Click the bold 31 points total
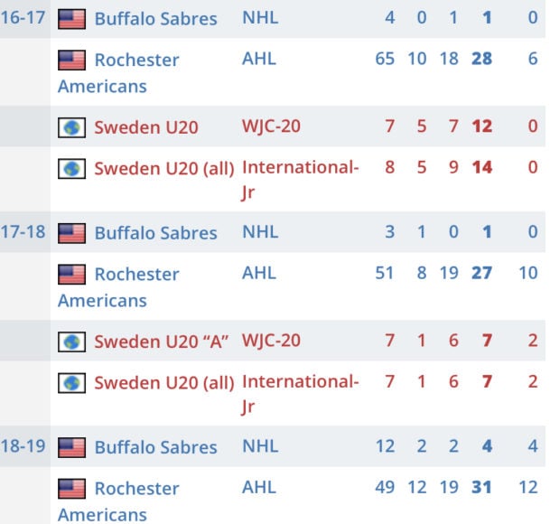The image size is (550, 524). coord(481,489)
